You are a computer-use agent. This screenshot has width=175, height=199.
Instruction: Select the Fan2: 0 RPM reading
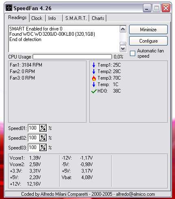pos(22,71)
